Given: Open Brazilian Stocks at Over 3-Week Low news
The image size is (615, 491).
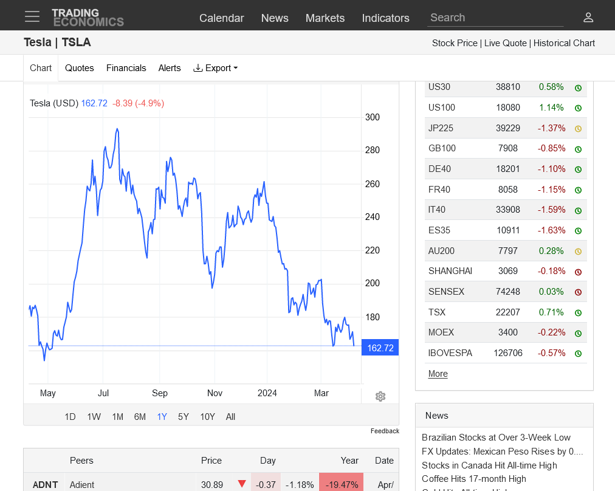Looking at the screenshot, I should pyautogui.click(x=496, y=438).
